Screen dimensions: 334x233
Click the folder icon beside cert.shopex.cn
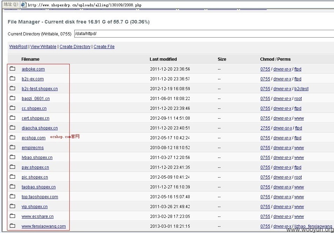[13, 118]
